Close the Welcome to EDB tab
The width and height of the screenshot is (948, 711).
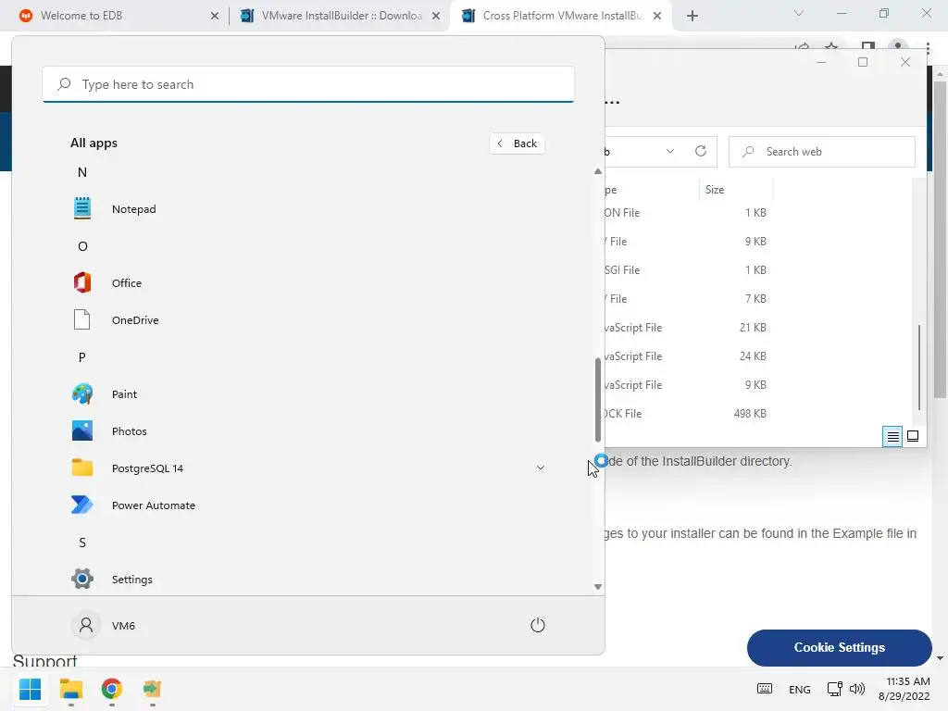tap(215, 16)
